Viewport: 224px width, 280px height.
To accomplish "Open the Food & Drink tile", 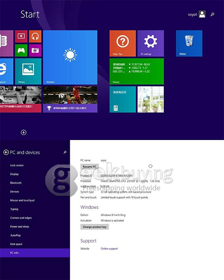I will coord(123,99).
